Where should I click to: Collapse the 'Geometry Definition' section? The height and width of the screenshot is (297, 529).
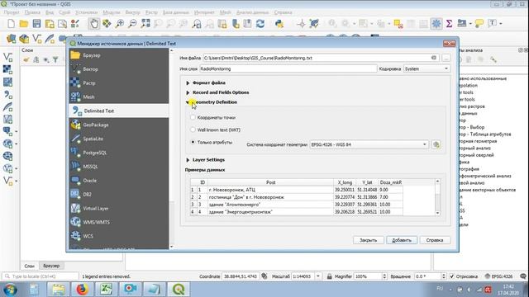pyautogui.click(x=188, y=102)
